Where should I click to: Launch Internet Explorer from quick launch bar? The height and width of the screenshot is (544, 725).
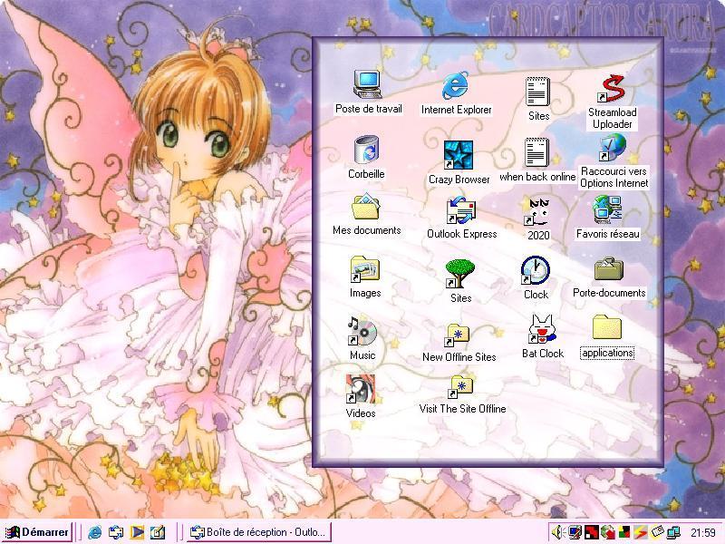coord(95,532)
